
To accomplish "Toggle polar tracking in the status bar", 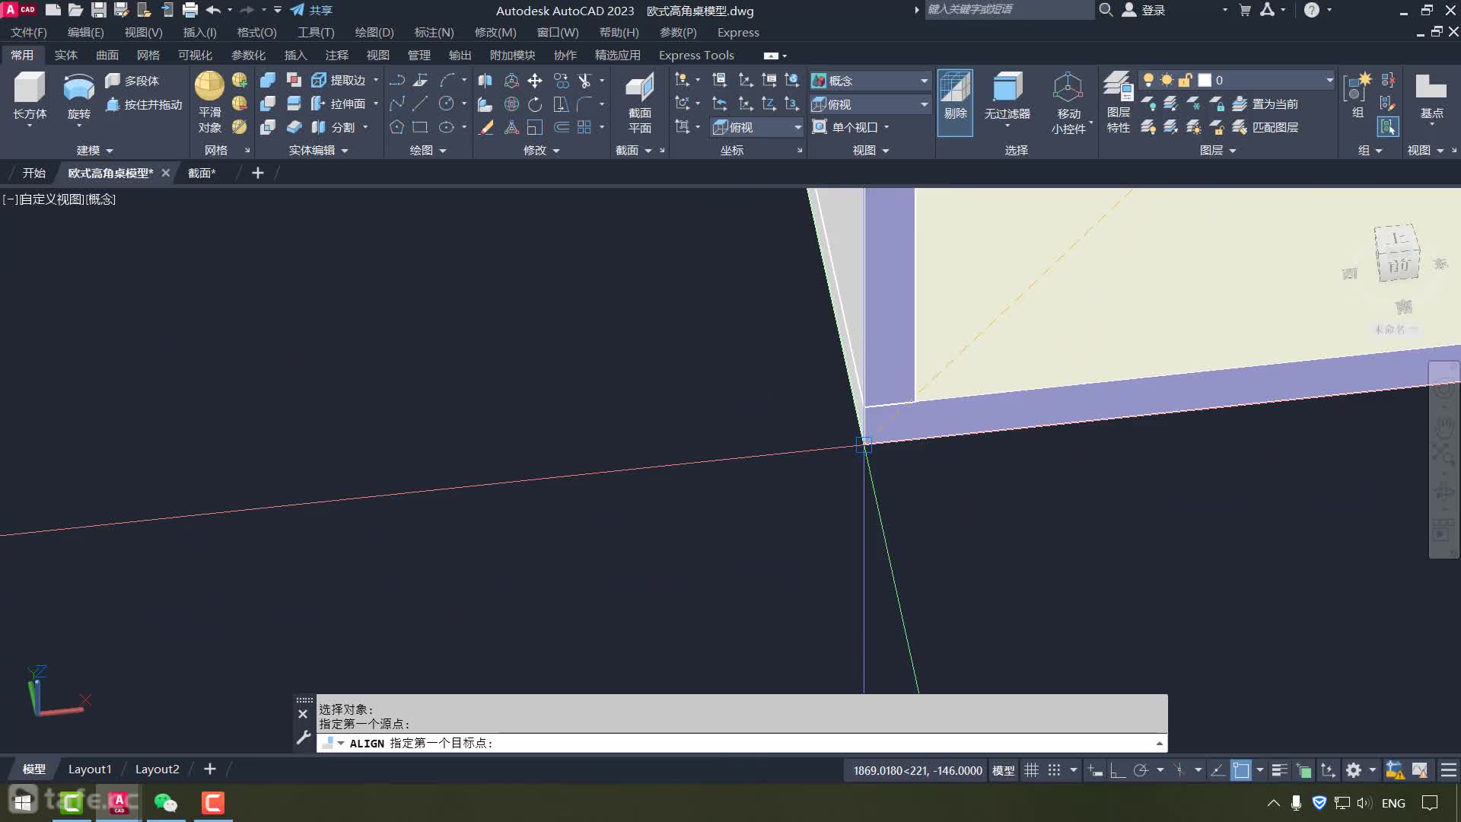I will (1141, 770).
